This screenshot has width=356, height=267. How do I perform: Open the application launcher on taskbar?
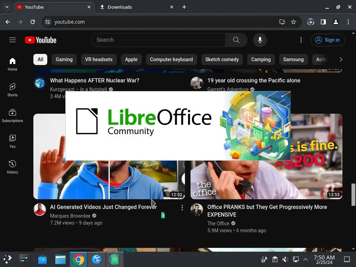click(8, 259)
